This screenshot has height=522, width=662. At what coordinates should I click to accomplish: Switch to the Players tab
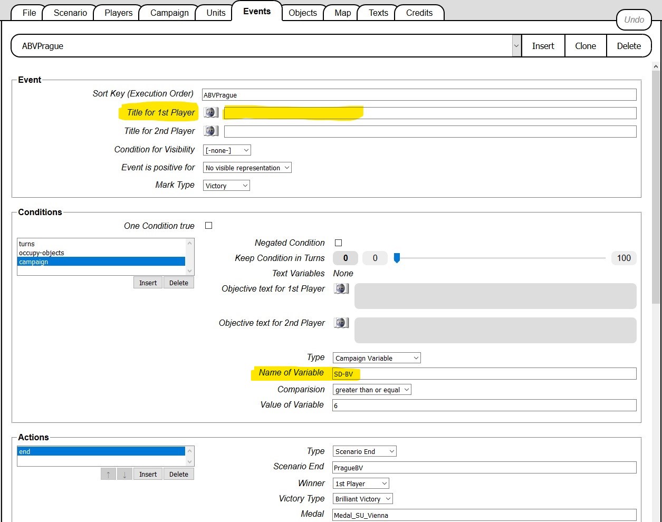tap(118, 13)
